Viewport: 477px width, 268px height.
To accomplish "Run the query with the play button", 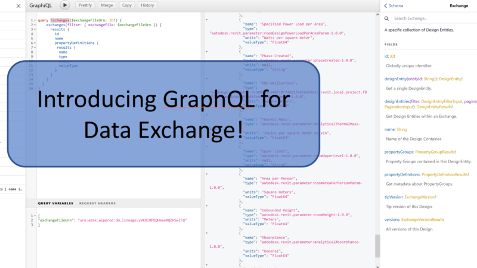I will (x=65, y=5).
